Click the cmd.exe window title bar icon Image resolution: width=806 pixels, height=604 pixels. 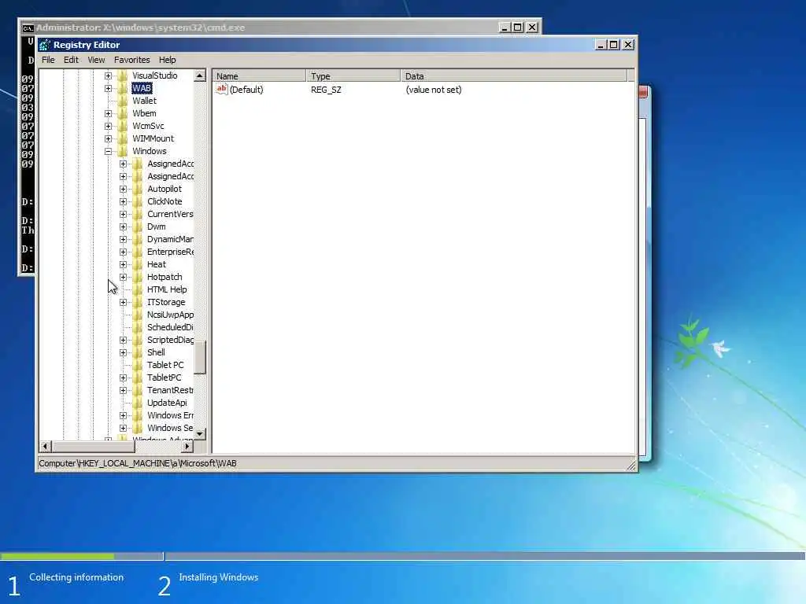[x=28, y=28]
